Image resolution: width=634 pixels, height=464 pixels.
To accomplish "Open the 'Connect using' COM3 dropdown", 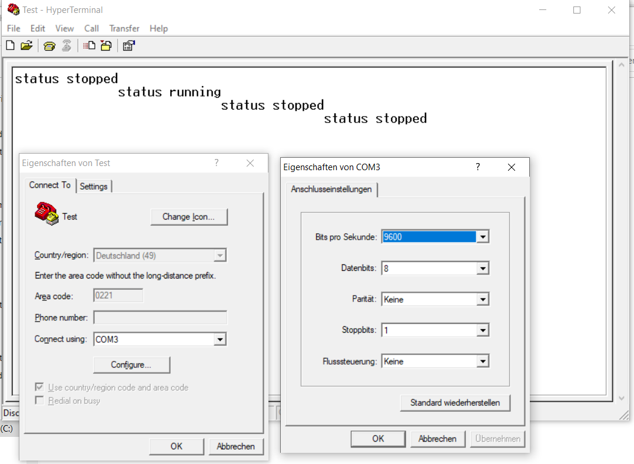I will pos(220,339).
